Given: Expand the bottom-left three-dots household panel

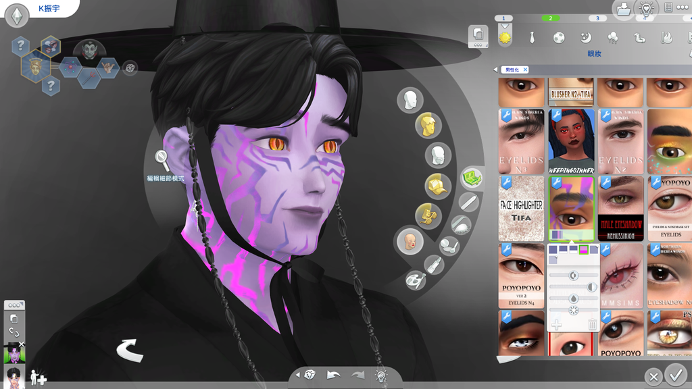Looking at the screenshot, I should click(14, 305).
